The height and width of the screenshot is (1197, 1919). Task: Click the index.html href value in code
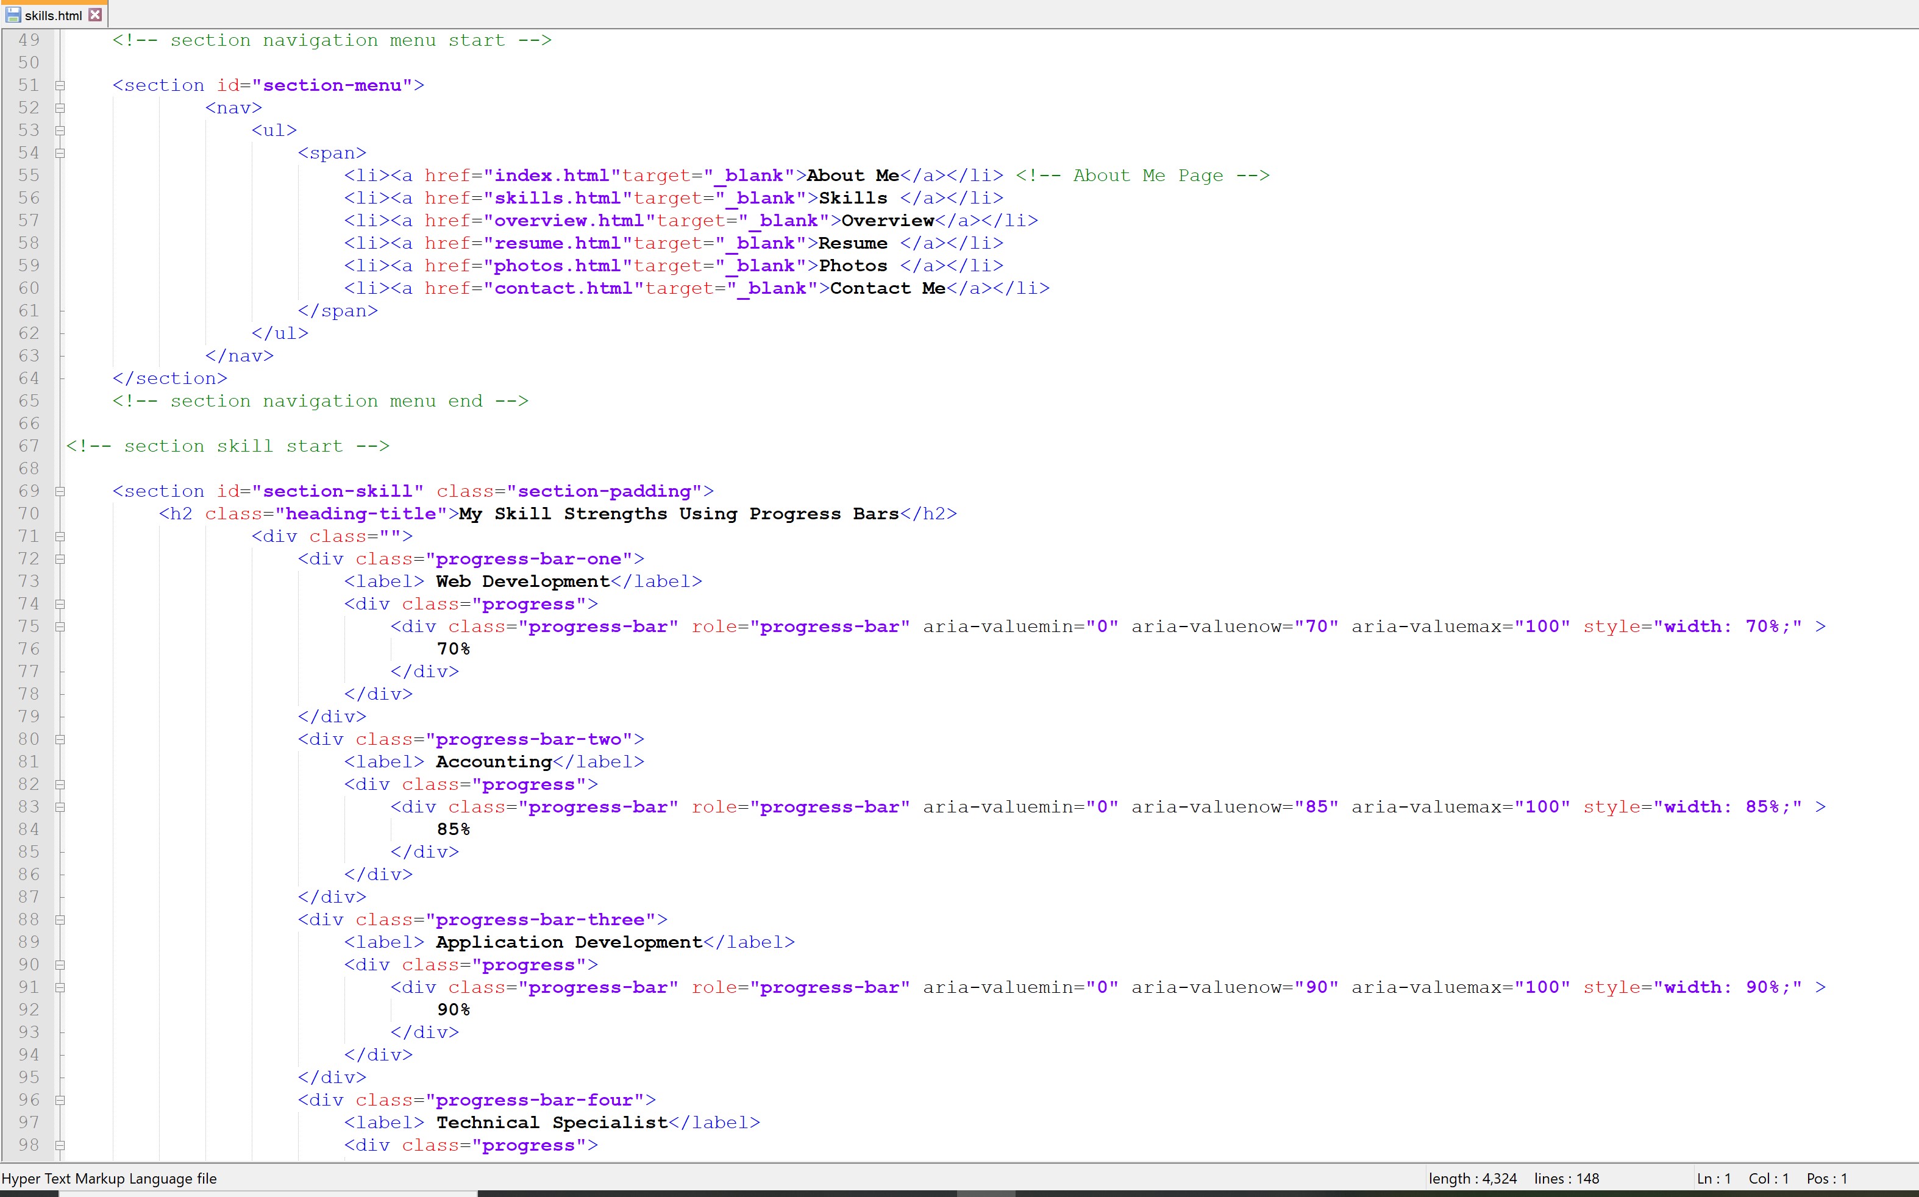[552, 176]
